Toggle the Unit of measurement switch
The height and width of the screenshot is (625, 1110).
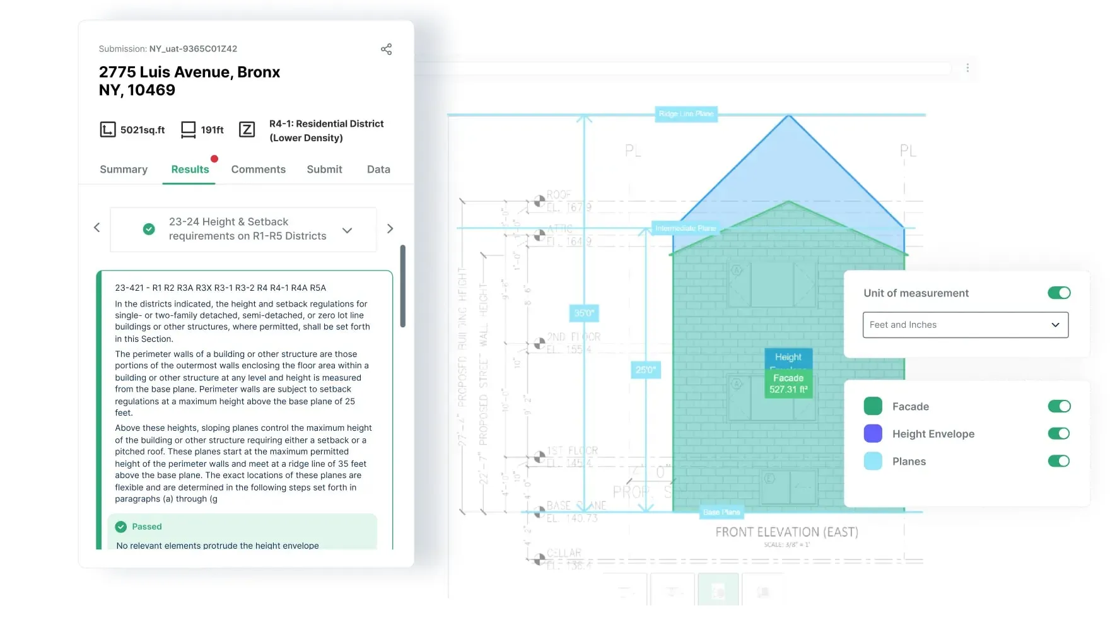(1059, 293)
